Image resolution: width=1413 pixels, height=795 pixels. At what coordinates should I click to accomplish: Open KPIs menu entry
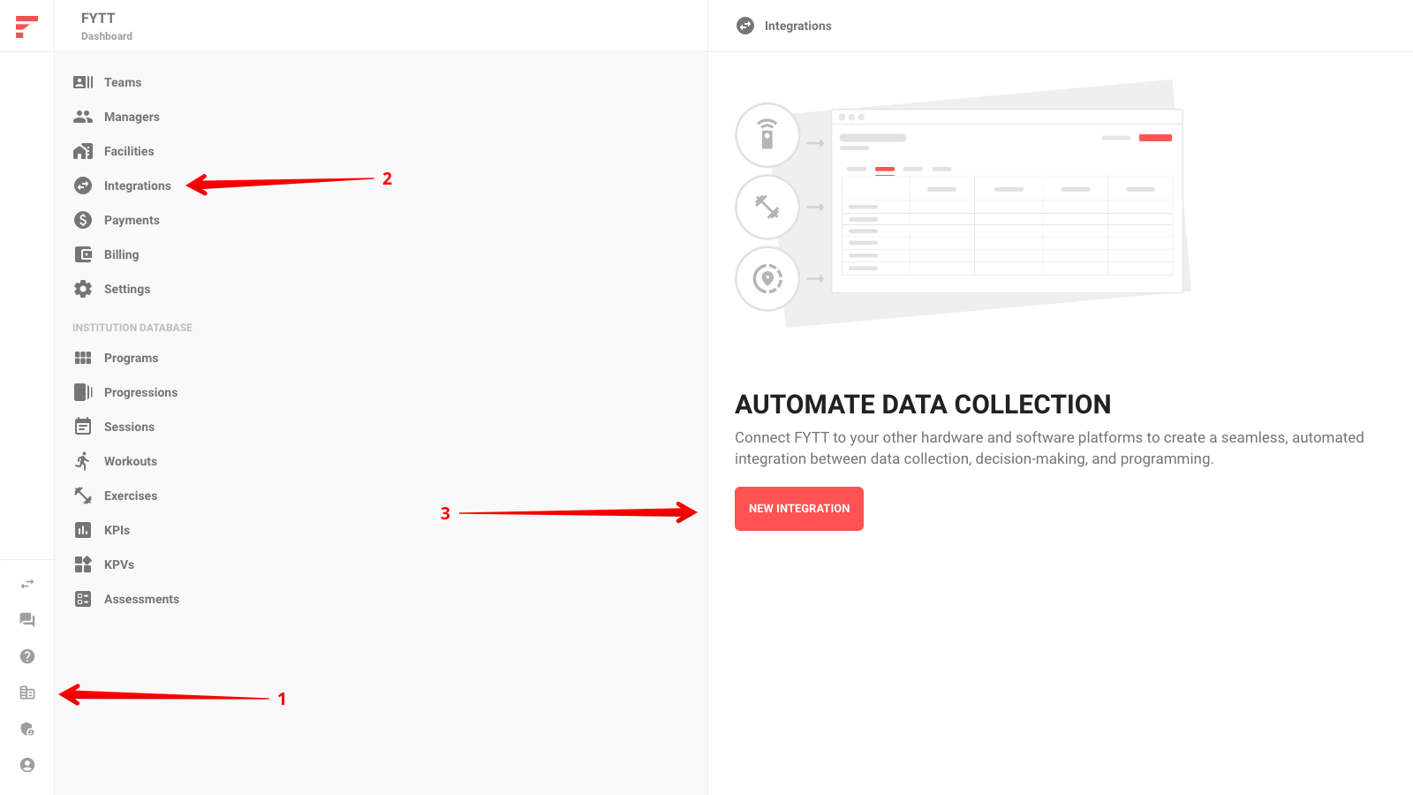[117, 530]
